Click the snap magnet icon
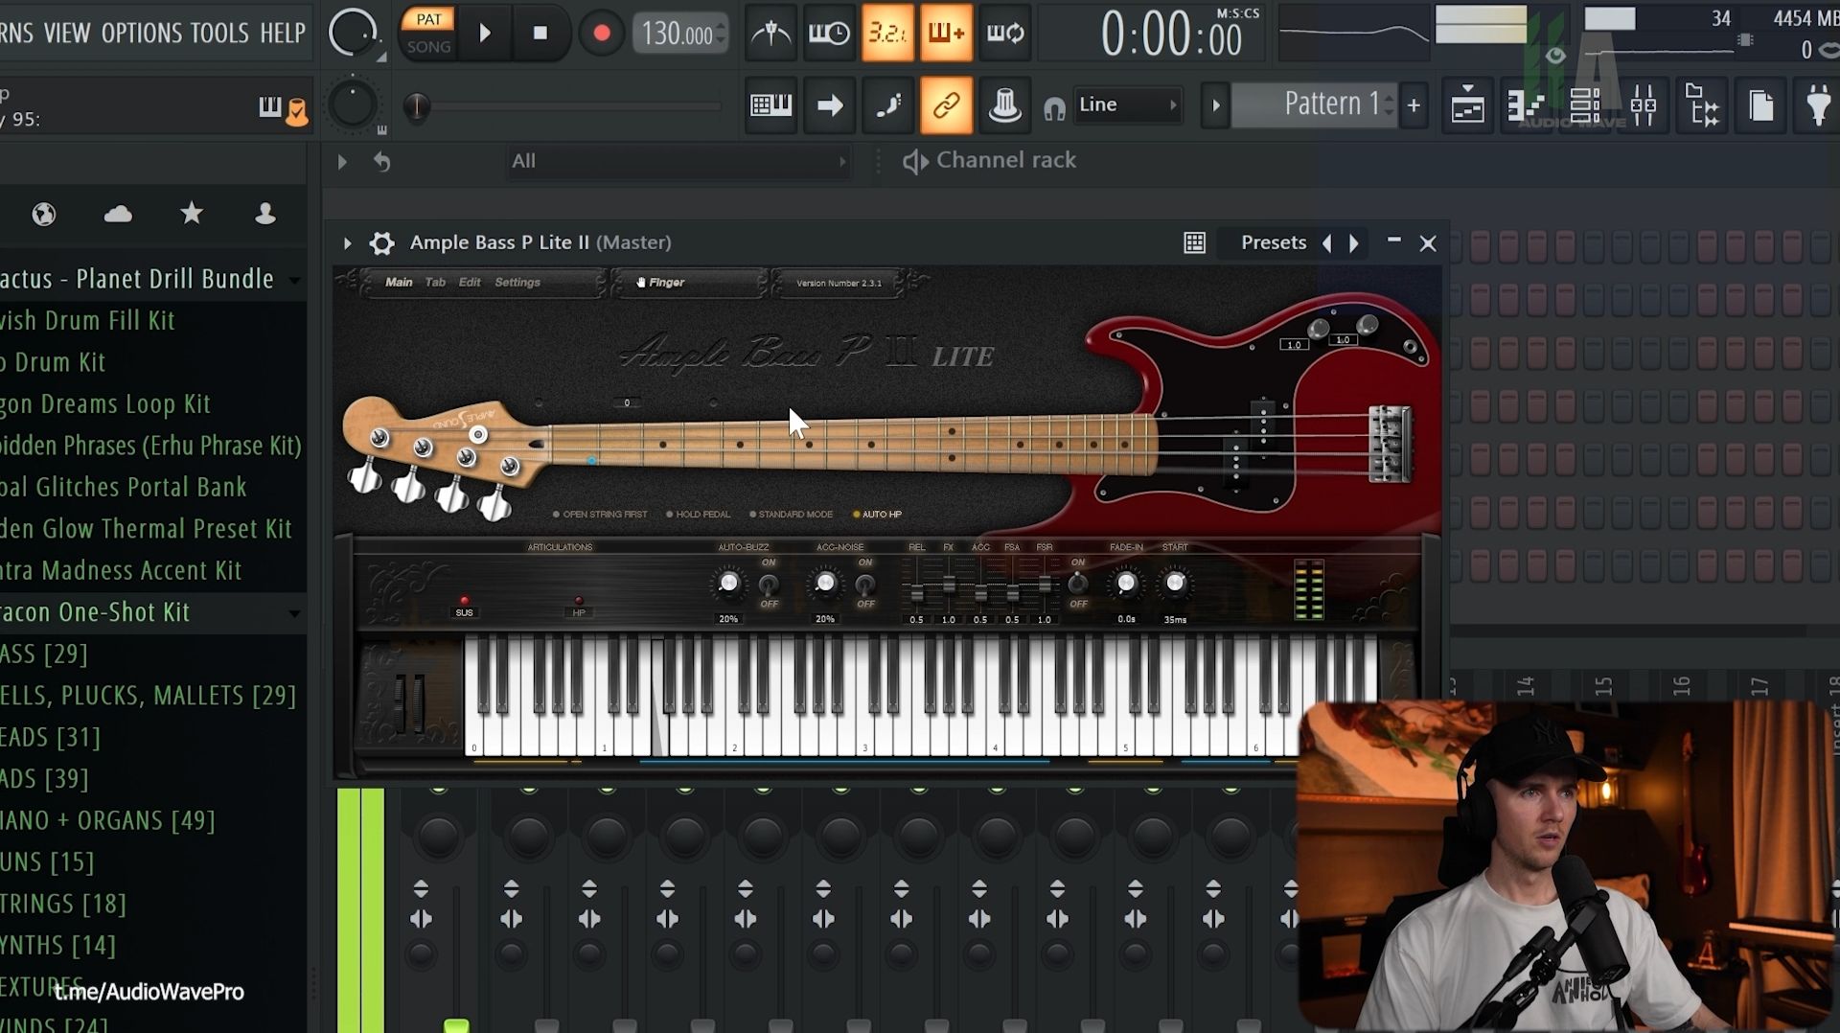Screen dimensions: 1840x1033 click(x=1054, y=108)
